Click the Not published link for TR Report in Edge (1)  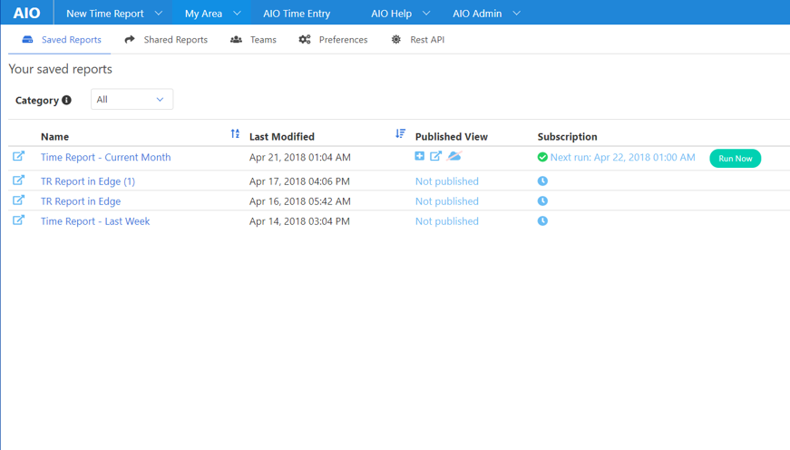click(x=446, y=181)
